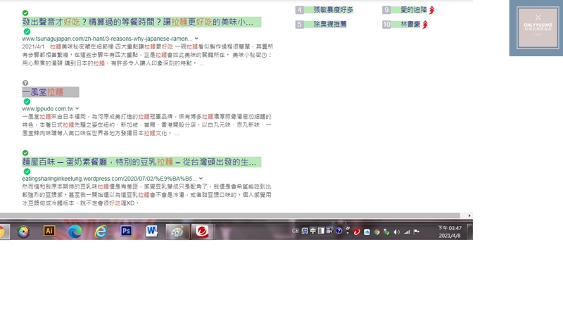The image size is (563, 318).
Task: Open the red Trend Micro tray icon
Action: point(357,232)
